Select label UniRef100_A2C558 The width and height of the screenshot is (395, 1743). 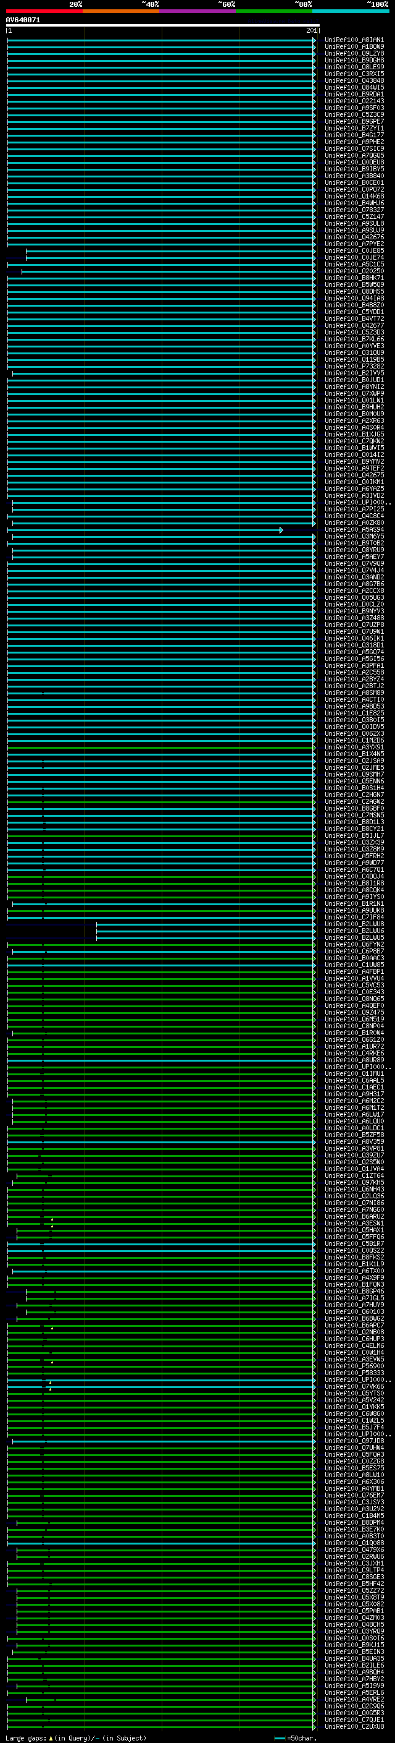354,673
